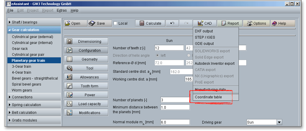Open the Tooth form section

tap(86, 86)
